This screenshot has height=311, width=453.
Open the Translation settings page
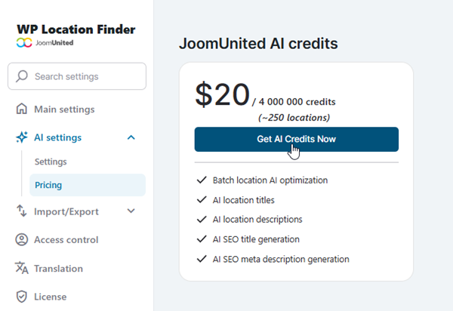[x=58, y=268]
